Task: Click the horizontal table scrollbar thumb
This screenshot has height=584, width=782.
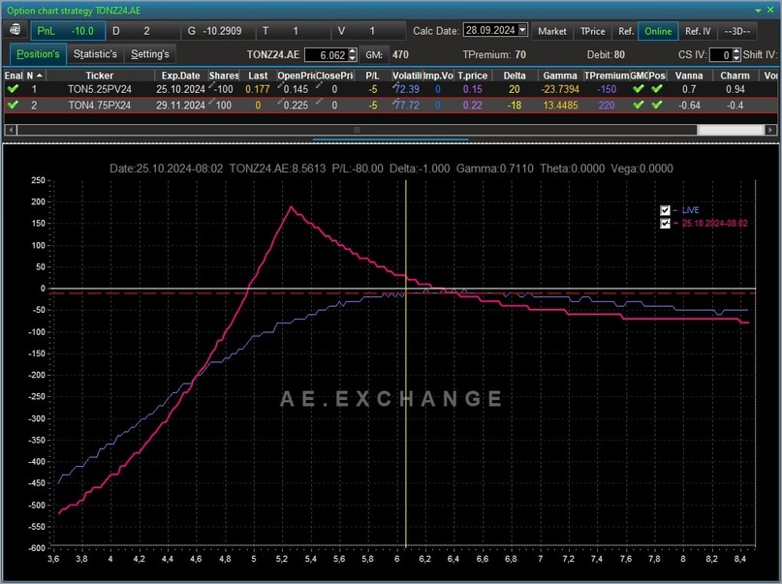Action: pos(357,130)
